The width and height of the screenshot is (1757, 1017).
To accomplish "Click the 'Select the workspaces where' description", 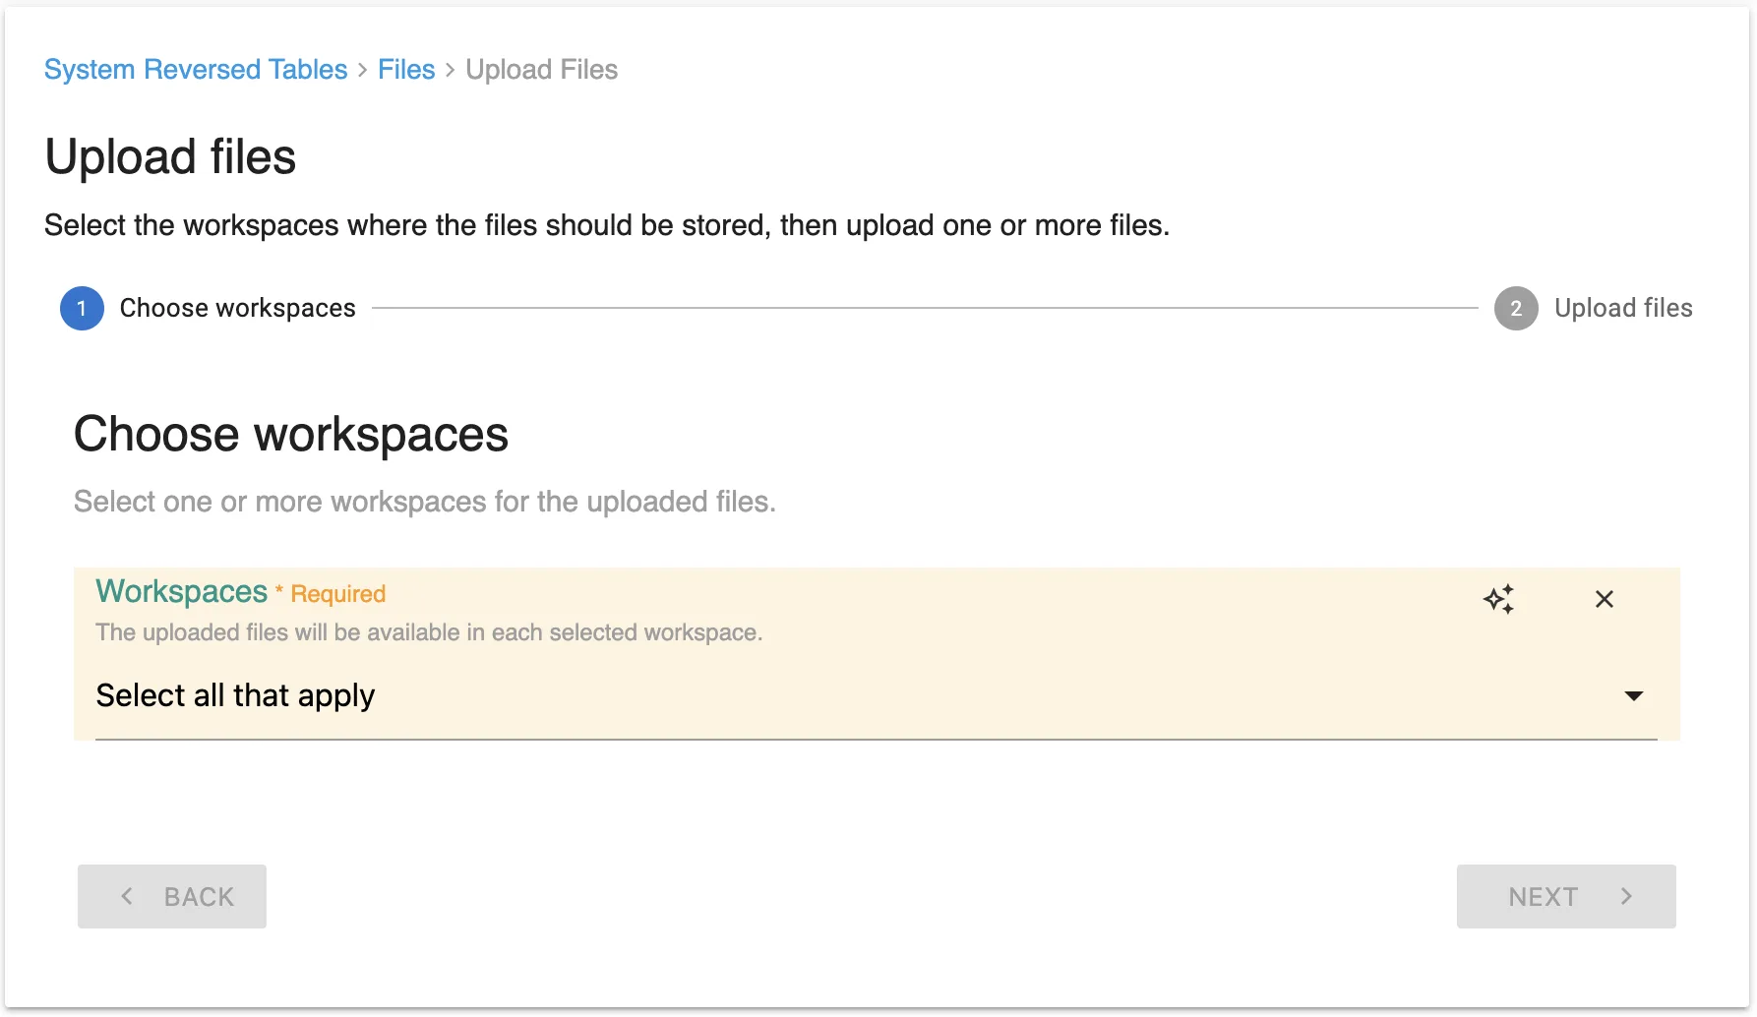I will pos(607,225).
